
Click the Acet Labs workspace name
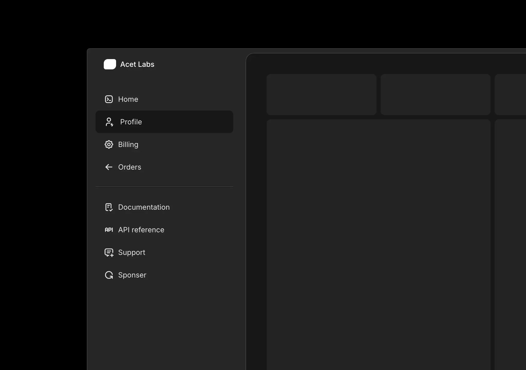pos(137,64)
